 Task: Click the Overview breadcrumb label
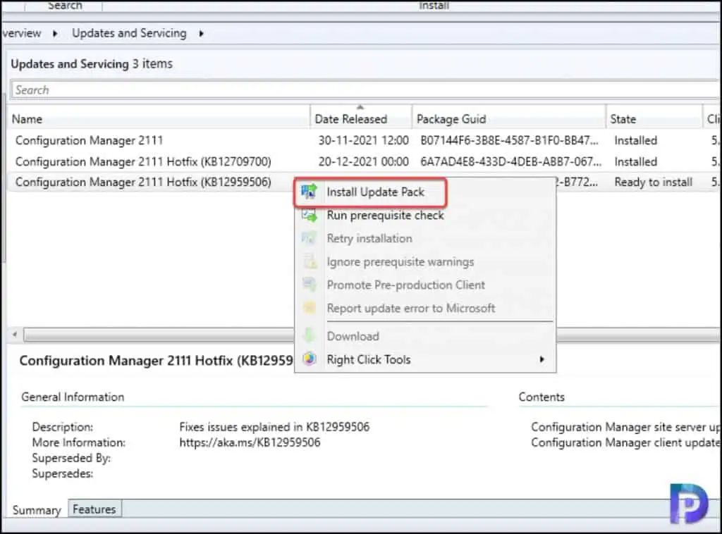point(21,33)
